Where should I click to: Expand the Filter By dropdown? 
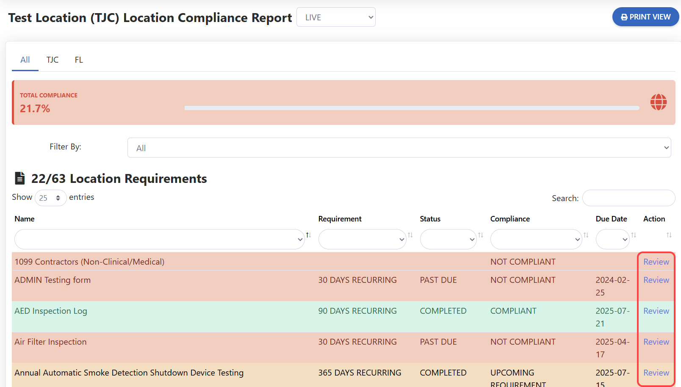(x=399, y=148)
